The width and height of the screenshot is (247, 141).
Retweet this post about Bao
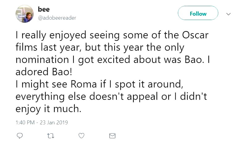(x=50, y=135)
